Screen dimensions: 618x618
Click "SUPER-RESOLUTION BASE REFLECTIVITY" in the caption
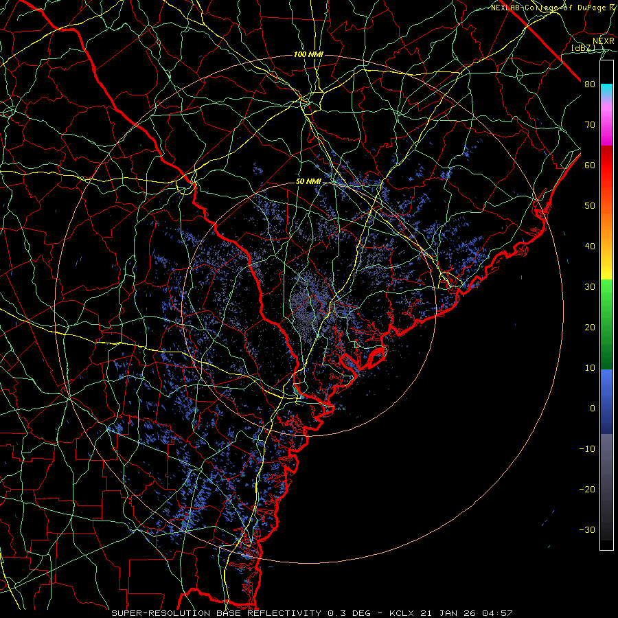[x=216, y=613]
